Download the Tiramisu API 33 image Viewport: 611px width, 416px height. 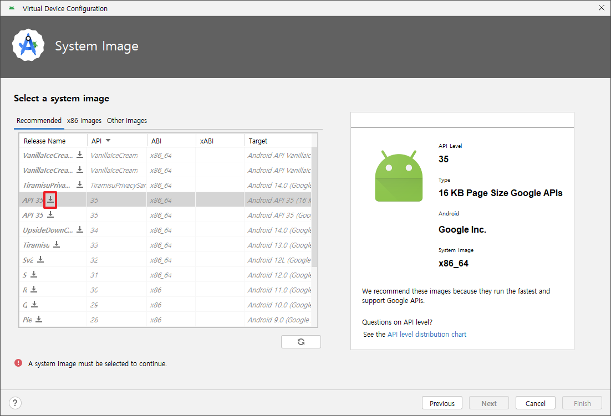click(x=57, y=244)
